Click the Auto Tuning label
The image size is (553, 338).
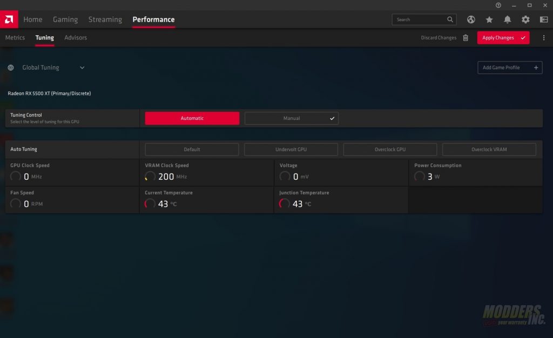click(24, 149)
